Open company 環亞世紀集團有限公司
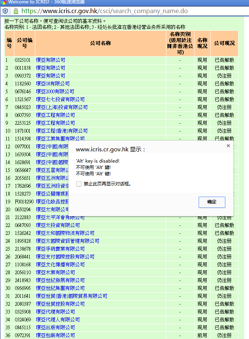This screenshot has height=339, width=249. tap(60, 288)
